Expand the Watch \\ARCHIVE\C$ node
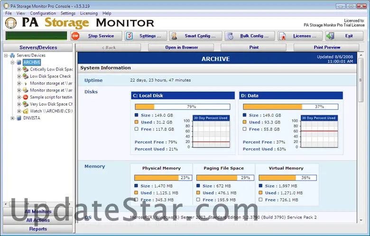This screenshot has width=370, height=236. 19,111
